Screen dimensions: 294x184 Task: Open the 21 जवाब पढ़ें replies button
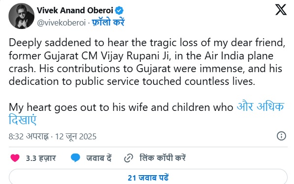pos(148,178)
